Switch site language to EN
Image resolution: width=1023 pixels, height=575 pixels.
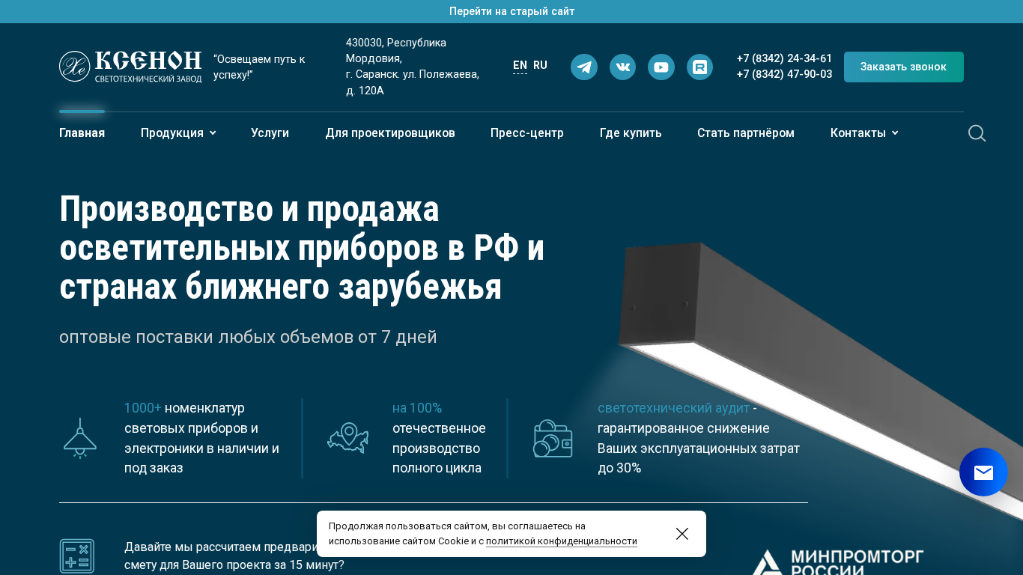pyautogui.click(x=520, y=66)
